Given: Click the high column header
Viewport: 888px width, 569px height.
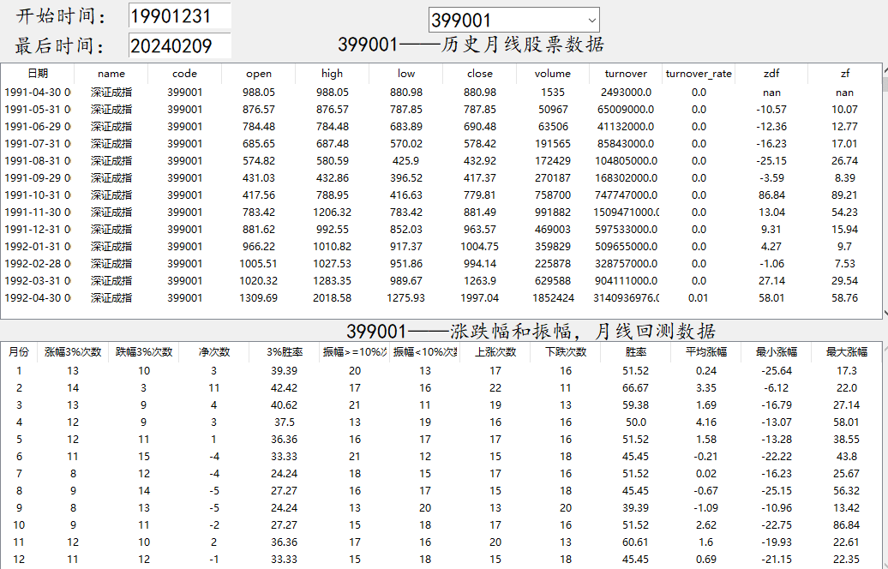Looking at the screenshot, I should coord(332,74).
